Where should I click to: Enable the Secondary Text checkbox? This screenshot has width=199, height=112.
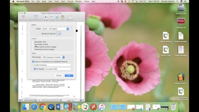pos(33,42)
